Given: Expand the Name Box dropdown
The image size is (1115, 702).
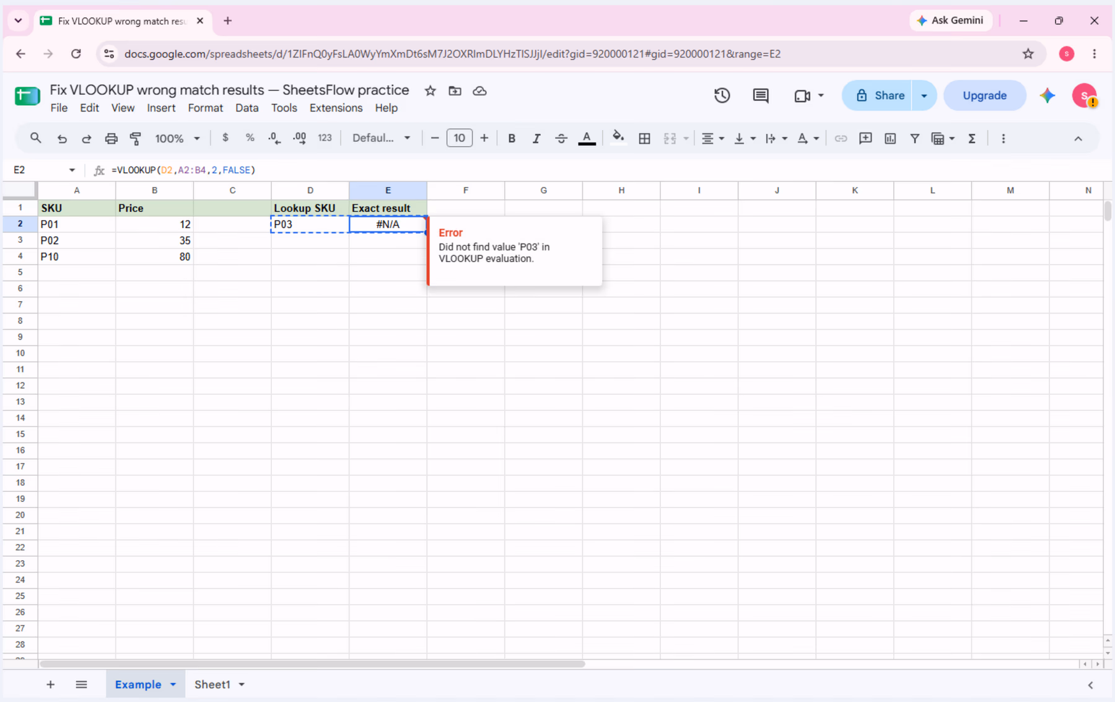Looking at the screenshot, I should tap(72, 170).
